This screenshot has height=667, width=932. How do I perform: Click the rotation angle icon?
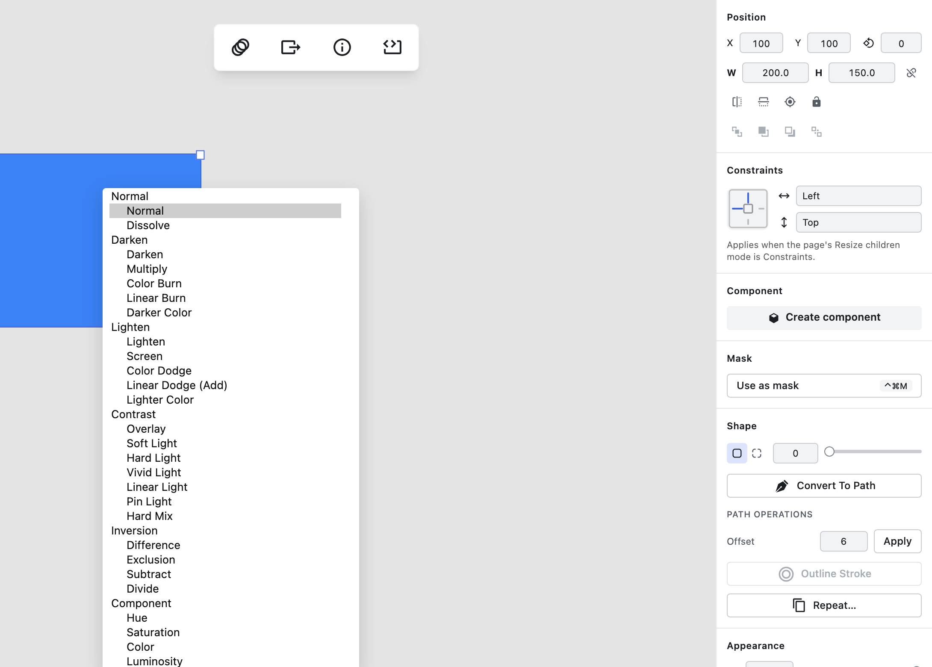coord(868,43)
